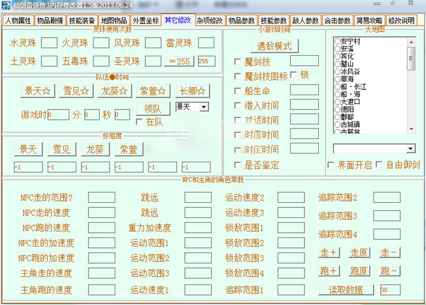This screenshot has width=426, height=305.
Task: Click the 读取数据 button
Action: pos(346,289)
